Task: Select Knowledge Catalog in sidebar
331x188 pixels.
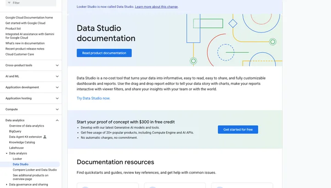Action: point(22,142)
